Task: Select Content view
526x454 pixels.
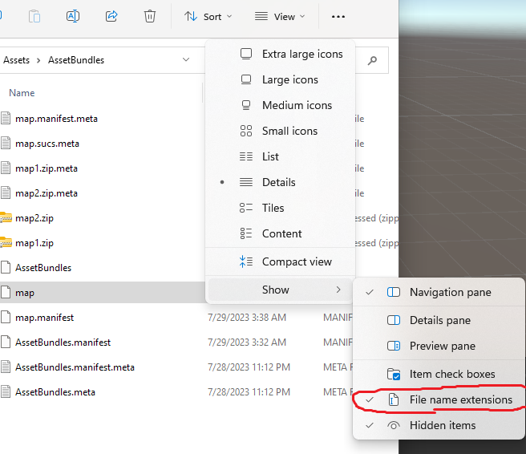Action: point(280,233)
